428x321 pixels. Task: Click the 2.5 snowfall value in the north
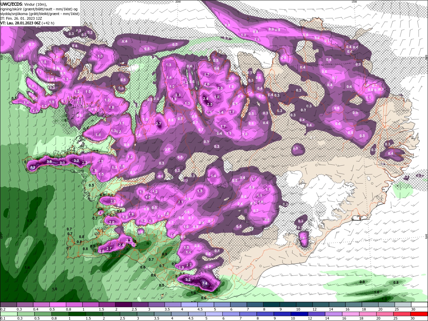[210, 104]
